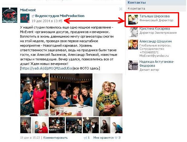Open the Контакты section header
Viewport: 187px width, 142px height.
[x=137, y=2]
